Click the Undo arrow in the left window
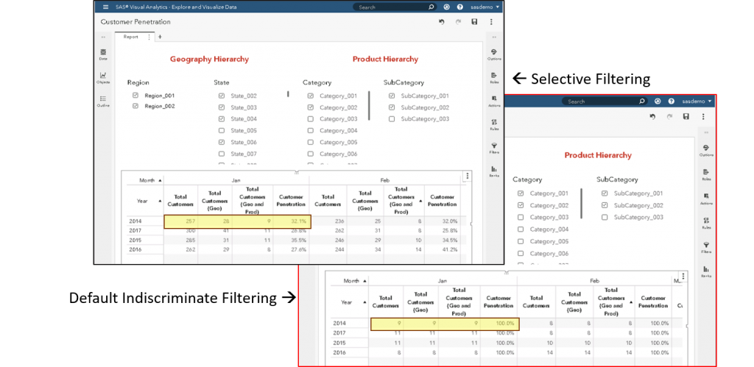Image resolution: width=754 pixels, height=367 pixels. point(441,22)
